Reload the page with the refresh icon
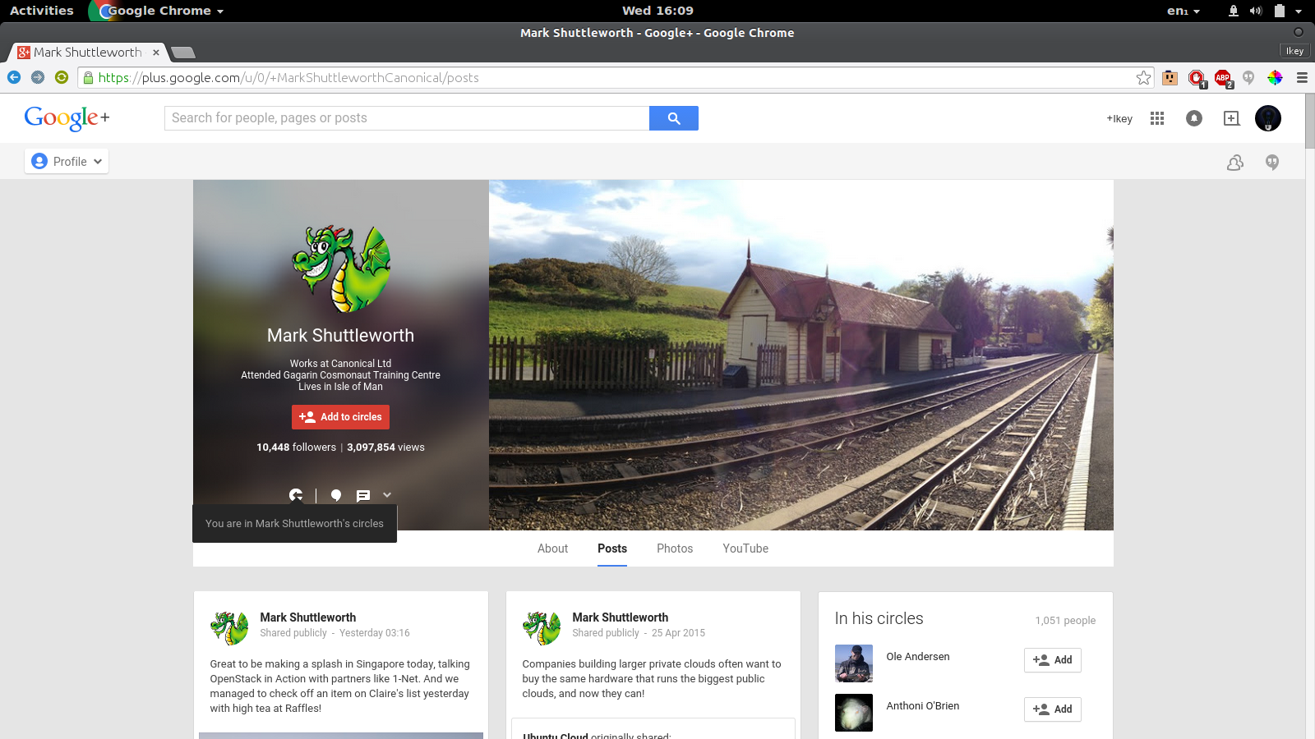Screen dimensions: 1315x739 pos(62,77)
